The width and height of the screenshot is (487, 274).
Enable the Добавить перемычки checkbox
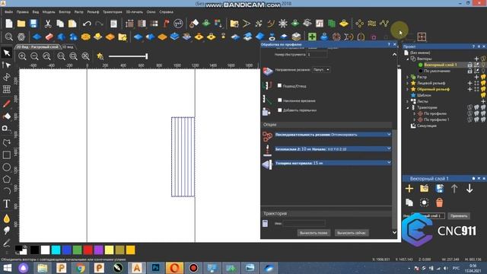pos(279,110)
